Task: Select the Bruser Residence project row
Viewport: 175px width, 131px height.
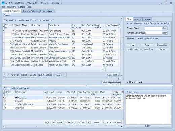Action: (62, 34)
